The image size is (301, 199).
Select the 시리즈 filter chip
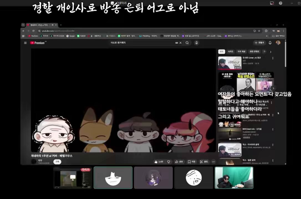coord(231,52)
